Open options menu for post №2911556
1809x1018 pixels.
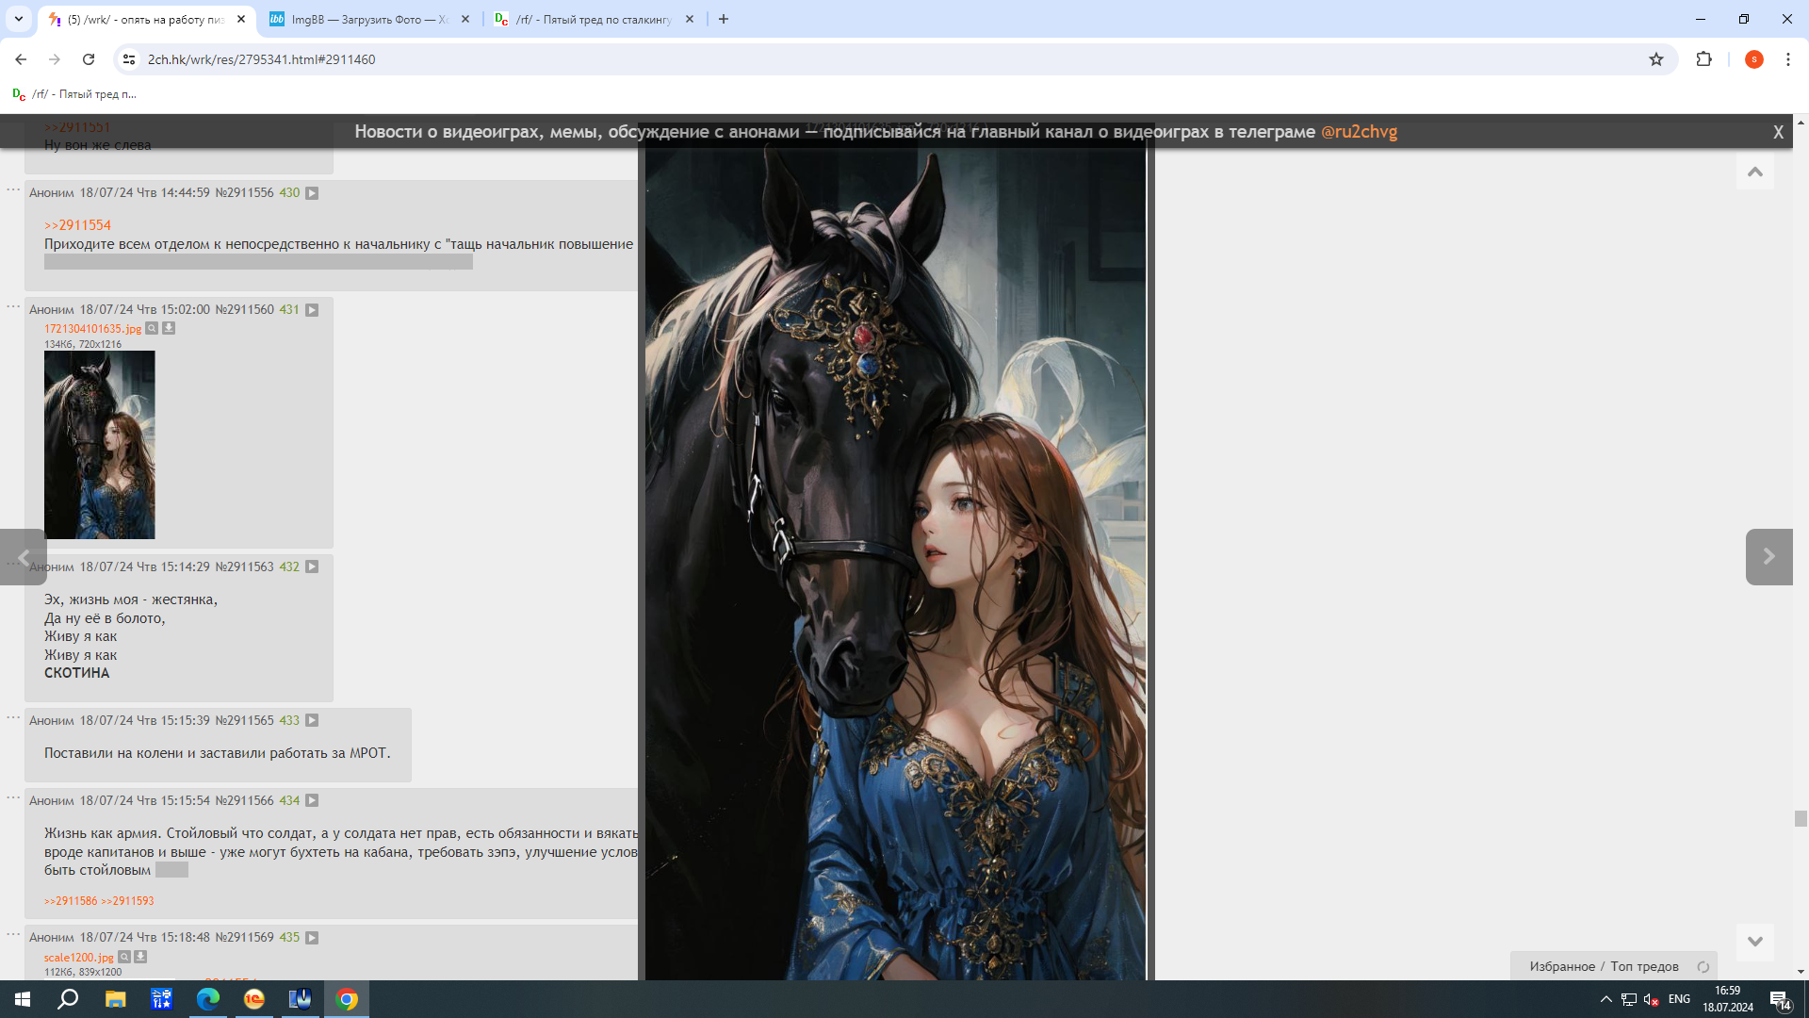pyautogui.click(x=13, y=189)
